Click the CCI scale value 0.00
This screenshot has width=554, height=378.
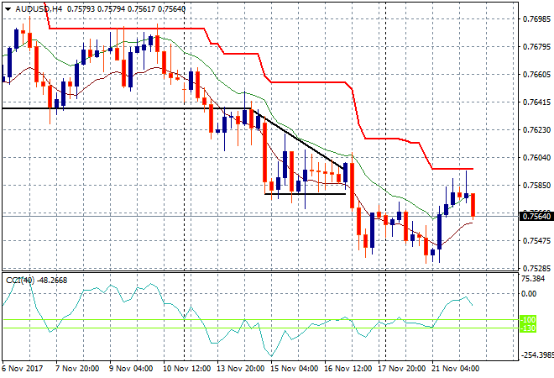(x=529, y=293)
